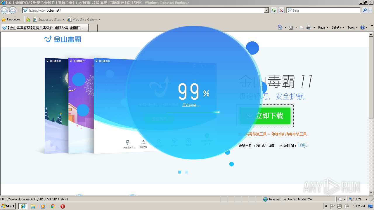The width and height of the screenshot is (374, 210).
Task: Open Internet Explorer from the taskbar
Action: pos(23,206)
